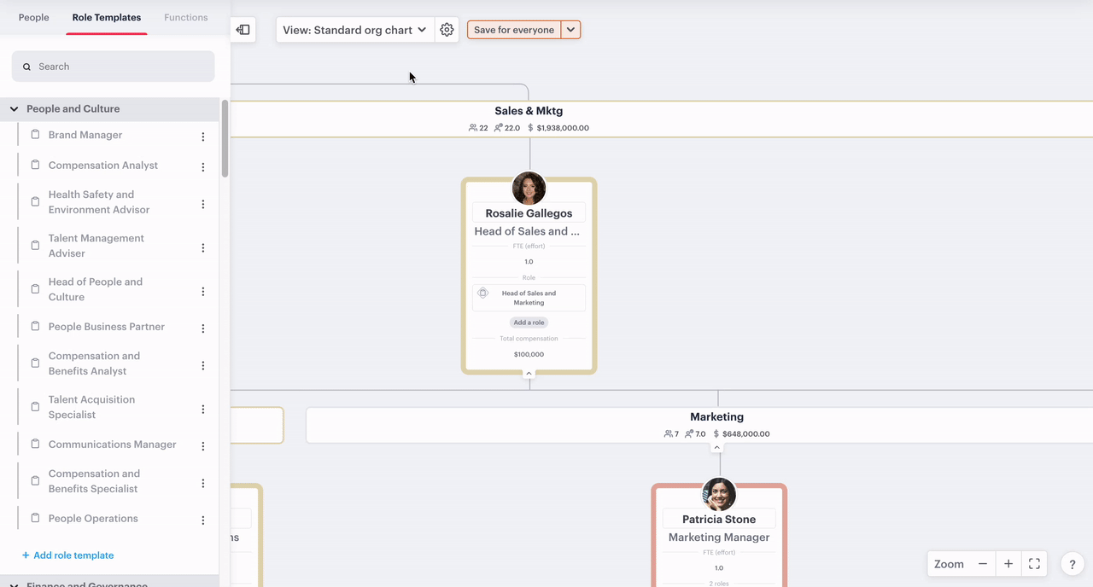Zoom out with the minus icon
This screenshot has height=587, width=1093.
pyautogui.click(x=983, y=564)
